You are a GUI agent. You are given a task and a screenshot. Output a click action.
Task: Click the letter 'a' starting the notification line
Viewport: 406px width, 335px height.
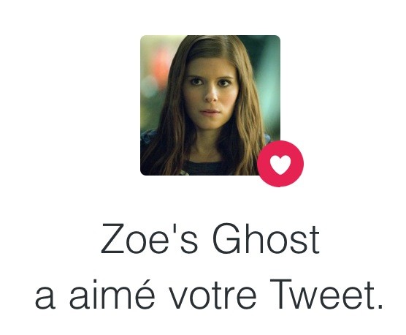point(45,298)
